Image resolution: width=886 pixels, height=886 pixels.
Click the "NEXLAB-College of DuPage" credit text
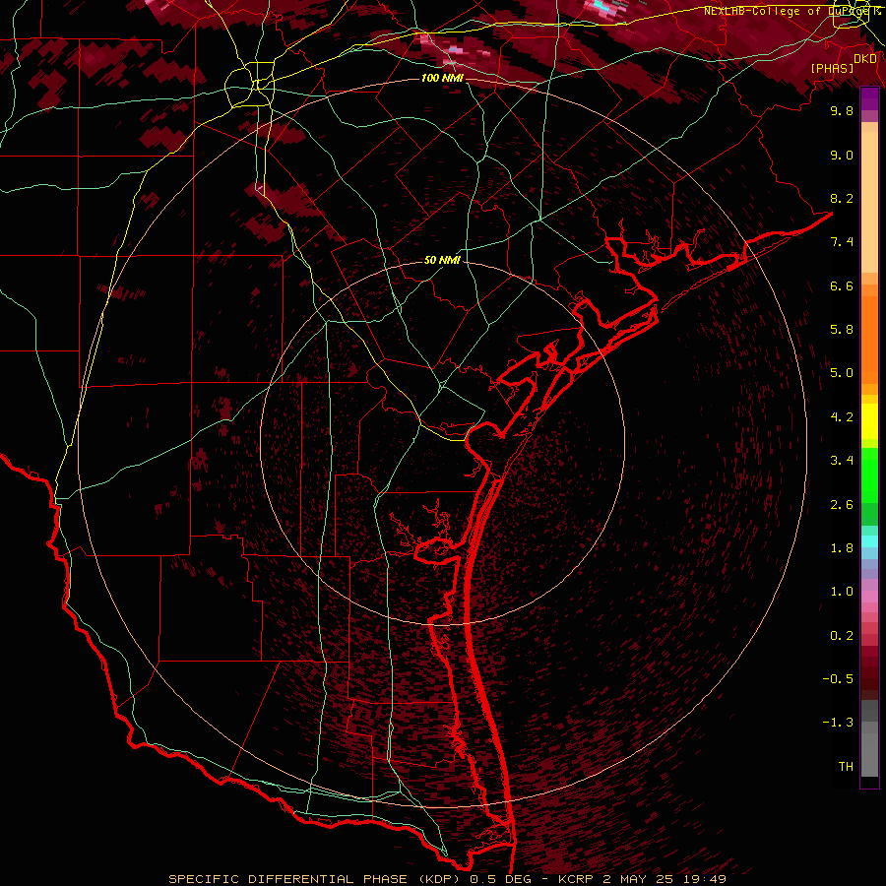tap(789, 11)
